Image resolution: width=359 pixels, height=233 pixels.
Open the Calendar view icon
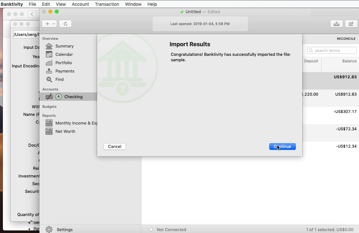[x=49, y=54]
